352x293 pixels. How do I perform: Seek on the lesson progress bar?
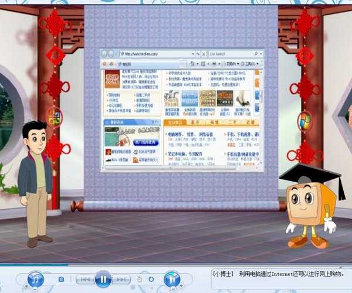176,265
